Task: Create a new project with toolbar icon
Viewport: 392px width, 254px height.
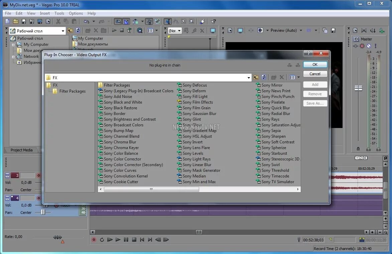Action: 7,21
